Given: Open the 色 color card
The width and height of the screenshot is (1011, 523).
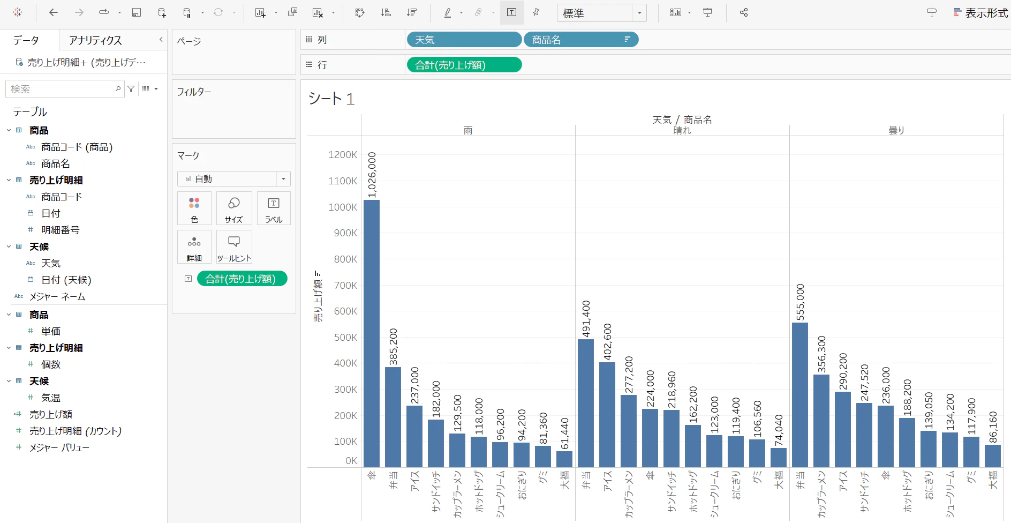Looking at the screenshot, I should point(194,208).
